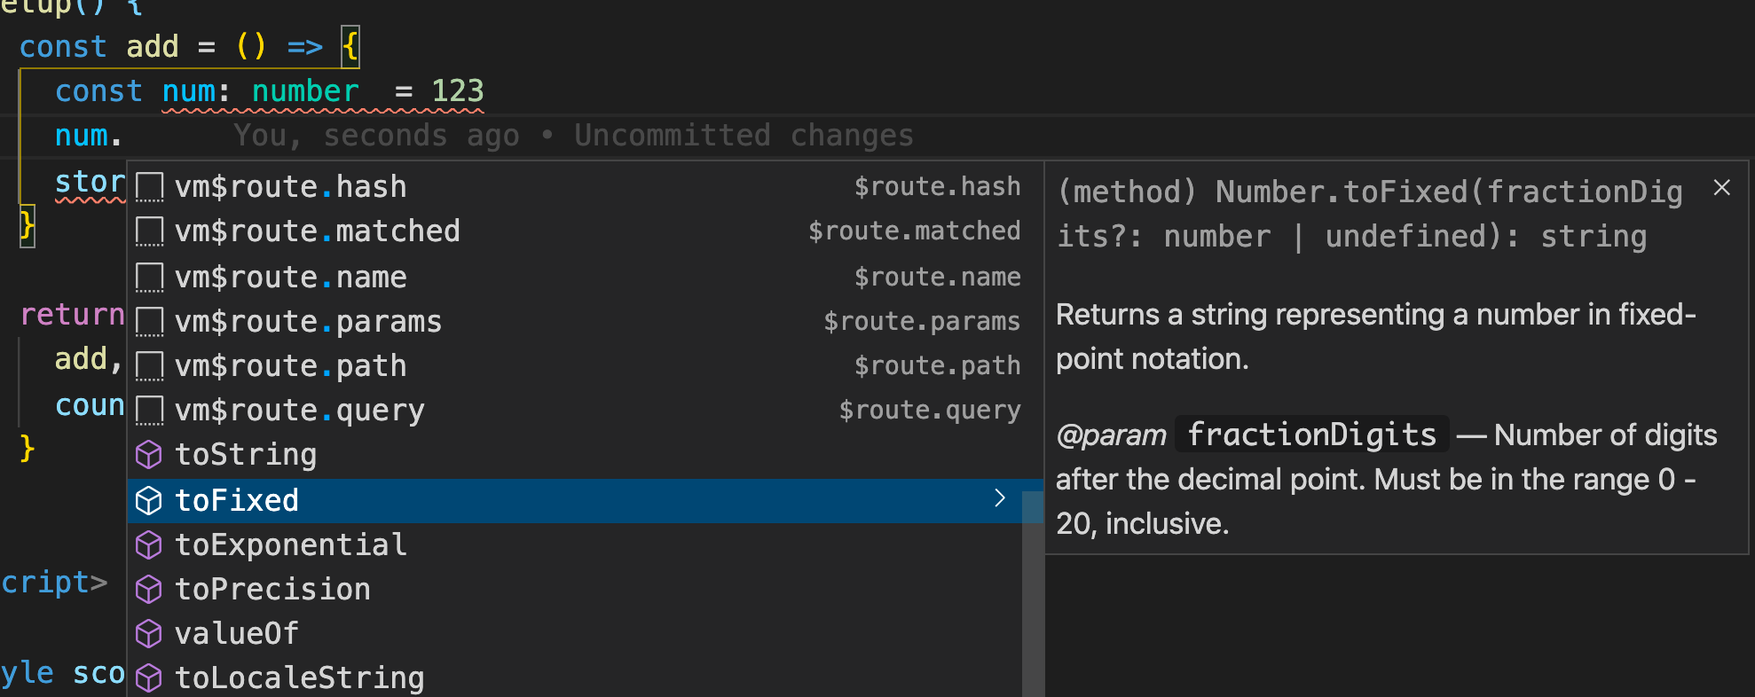Click the method icon beside toLocaleString
Screen dimensions: 1755x697
[x=148, y=678]
